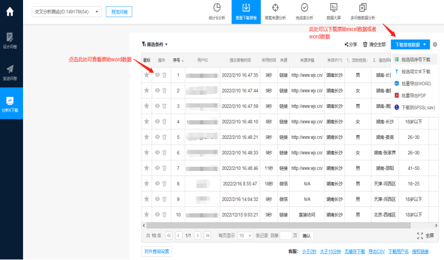Choose 批量导出PDF menu option
Image resolution: width=444 pixels, height=260 pixels.
click(x=415, y=95)
